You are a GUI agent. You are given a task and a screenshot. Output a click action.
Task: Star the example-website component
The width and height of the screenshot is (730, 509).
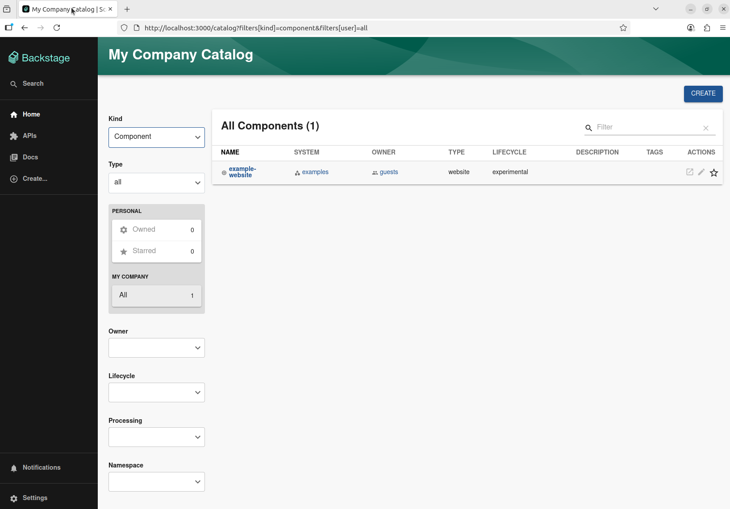(x=714, y=172)
